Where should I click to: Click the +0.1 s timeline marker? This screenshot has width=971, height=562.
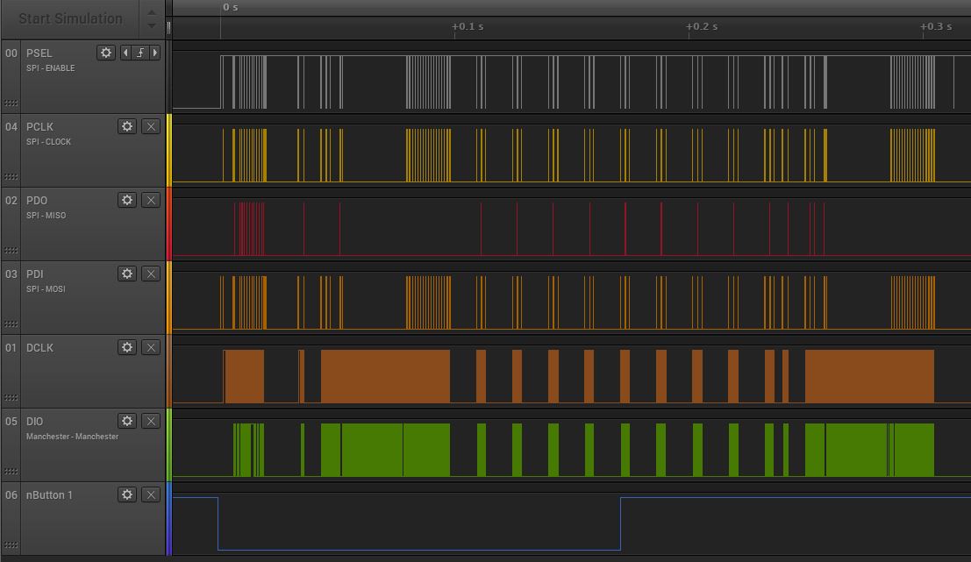(468, 26)
